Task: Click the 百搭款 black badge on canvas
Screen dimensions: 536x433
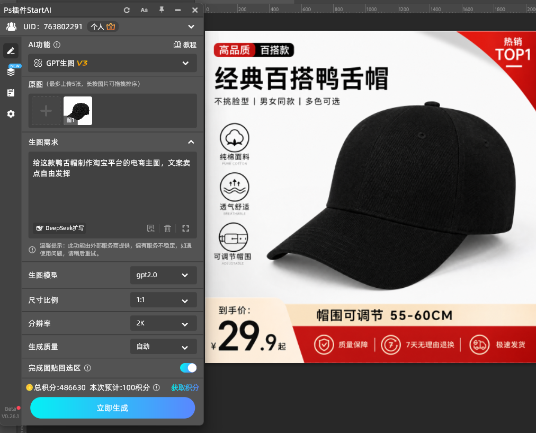Action: (274, 50)
